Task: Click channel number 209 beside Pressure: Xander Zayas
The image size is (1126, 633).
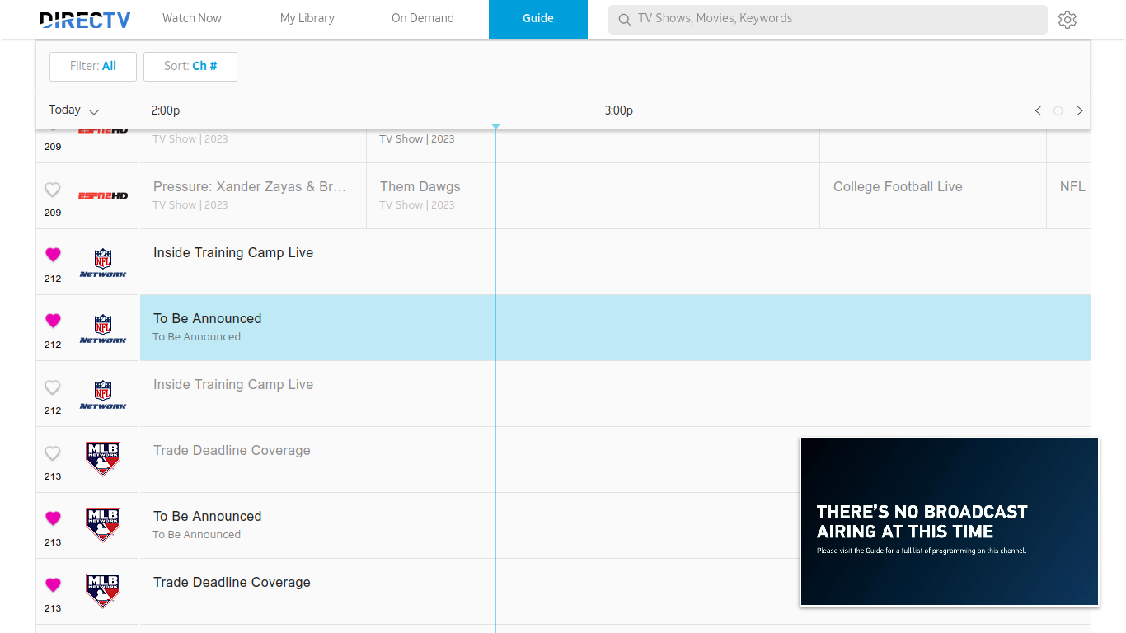Action: [53, 213]
